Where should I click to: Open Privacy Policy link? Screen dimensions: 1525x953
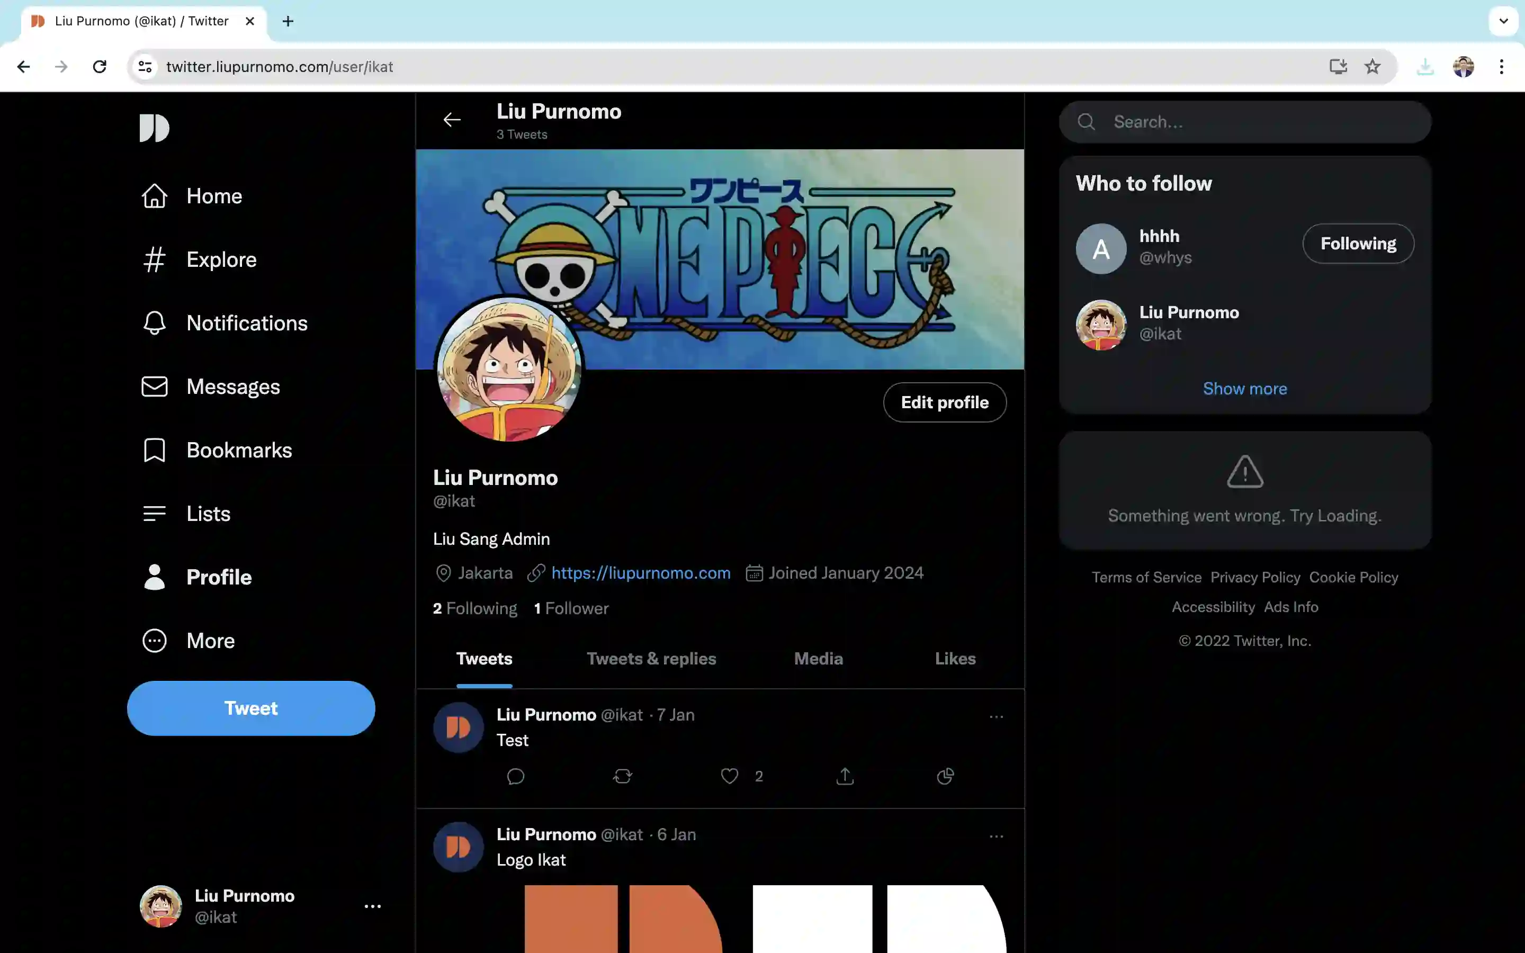(1254, 577)
